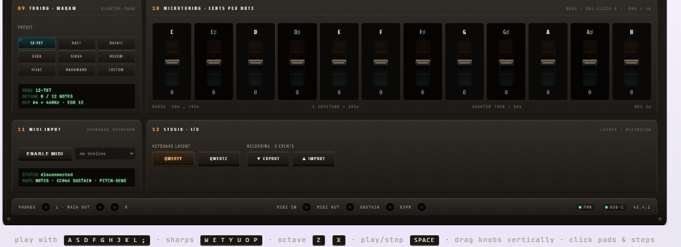Click the 'PRESET' label in tuning panel
Image resolution: width=681 pixels, height=247 pixels.
pyautogui.click(x=25, y=27)
